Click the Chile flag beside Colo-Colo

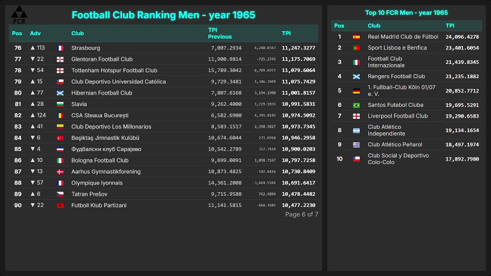tap(356, 159)
